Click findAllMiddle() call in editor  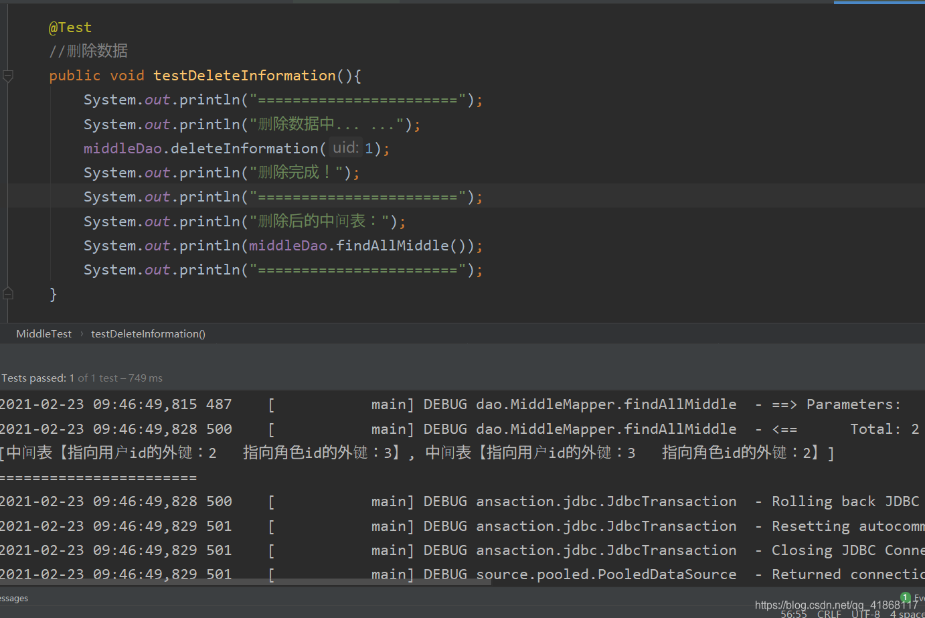(x=400, y=246)
